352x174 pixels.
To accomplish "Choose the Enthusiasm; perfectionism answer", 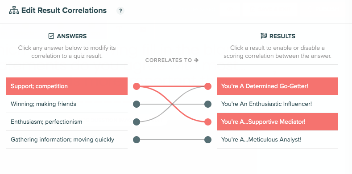I will 67,122.
